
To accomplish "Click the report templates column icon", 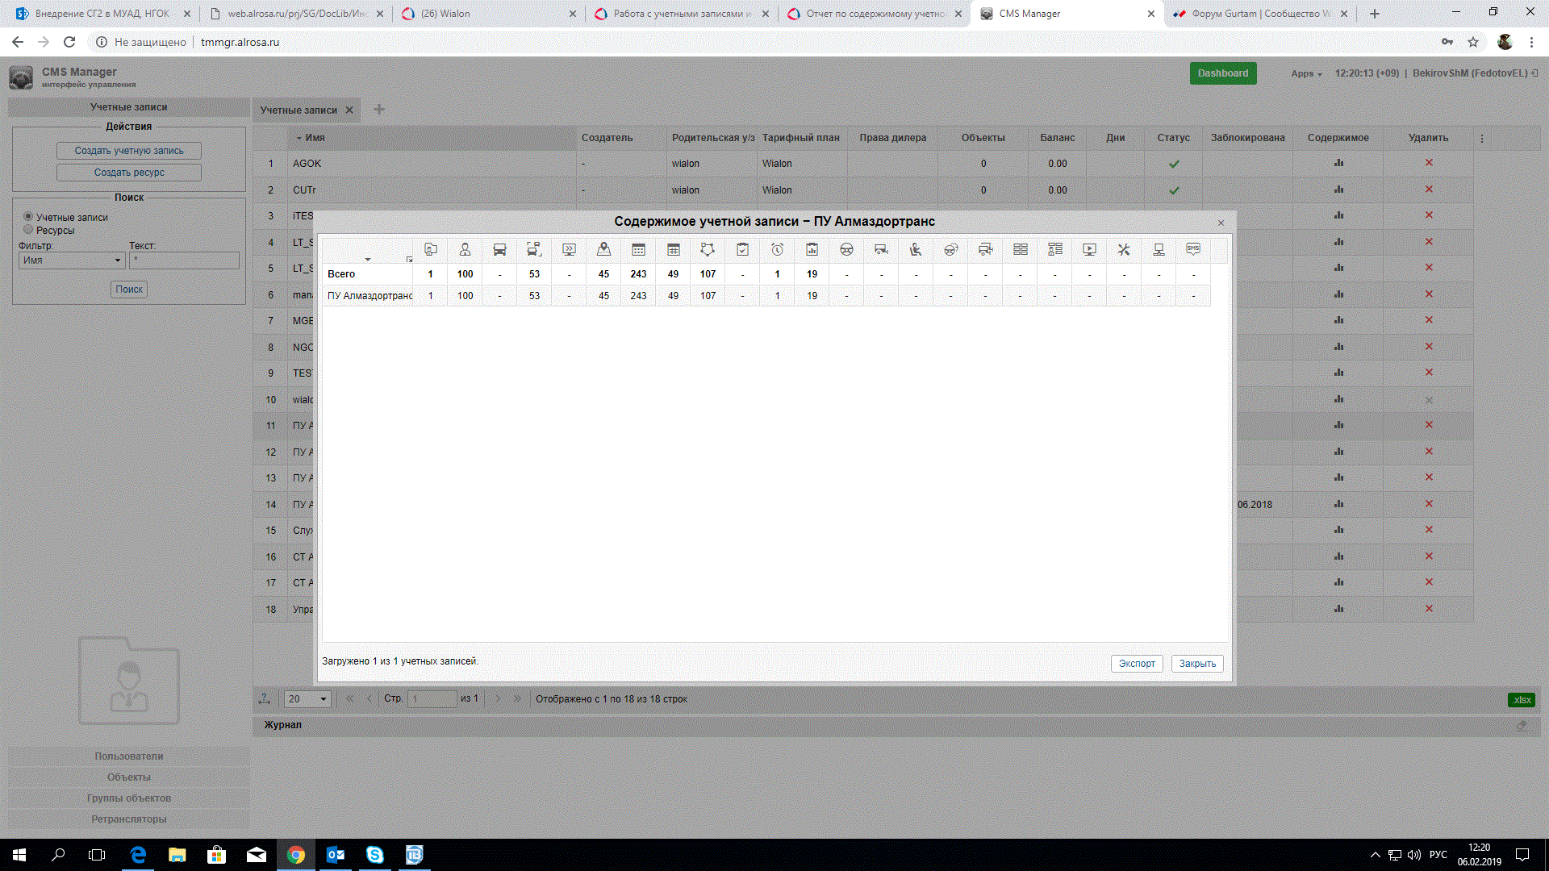I will pyautogui.click(x=812, y=250).
